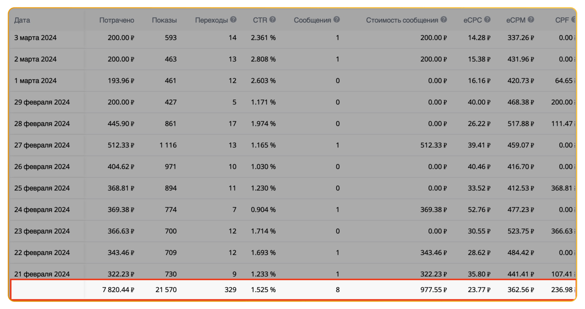Screen dimensions: 585x309
Task: Click the CTR column header text
Action: point(260,20)
